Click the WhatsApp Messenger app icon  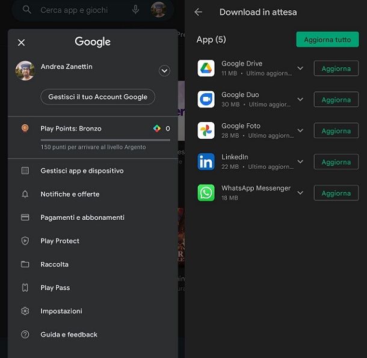206,193
